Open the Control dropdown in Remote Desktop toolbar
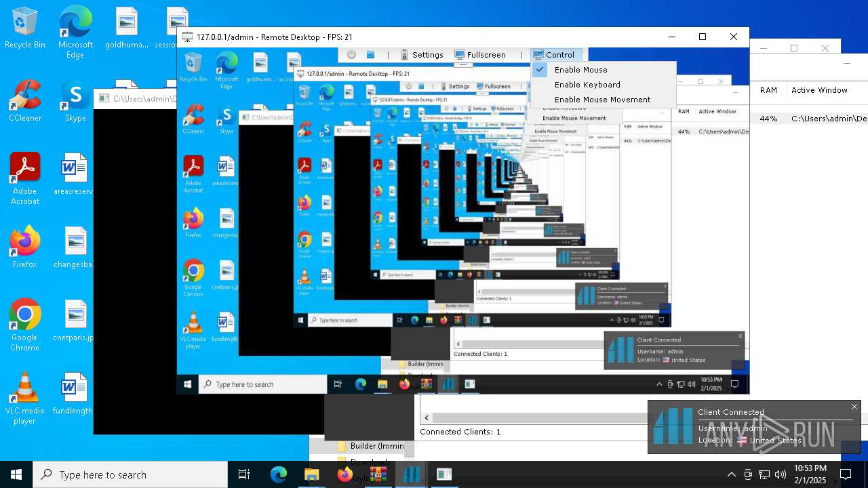Image resolution: width=868 pixels, height=488 pixels. click(555, 54)
